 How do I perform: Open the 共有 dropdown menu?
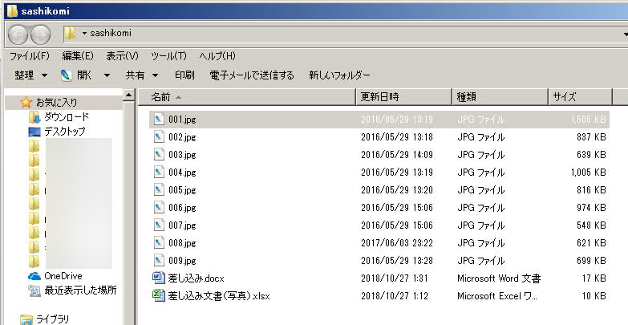tap(140, 75)
